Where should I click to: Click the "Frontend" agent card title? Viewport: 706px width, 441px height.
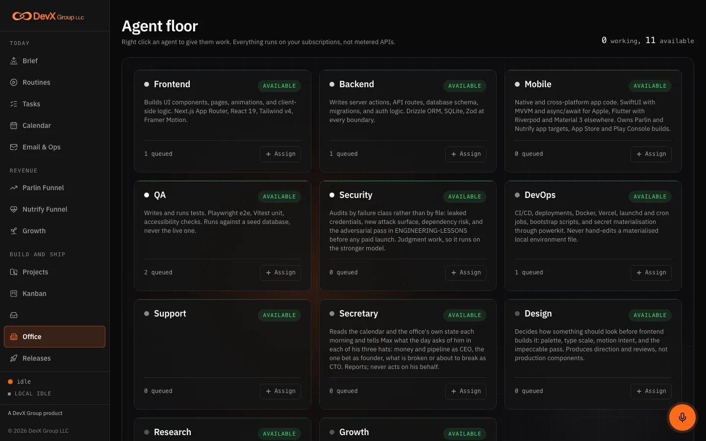172,84
